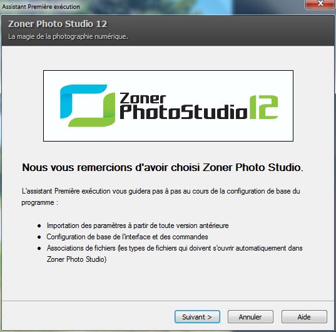Click the bullet dot before Associations de fichiers

[39, 248]
